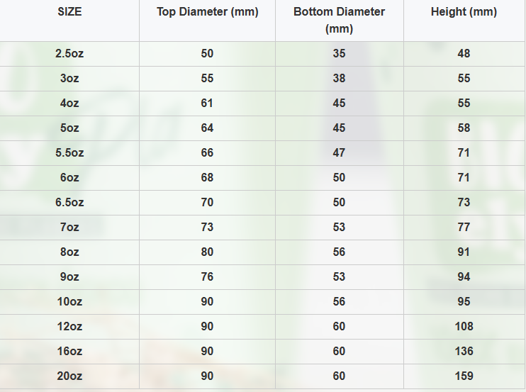Select the 108 height cell
The height and width of the screenshot is (392, 526).
[x=464, y=326]
